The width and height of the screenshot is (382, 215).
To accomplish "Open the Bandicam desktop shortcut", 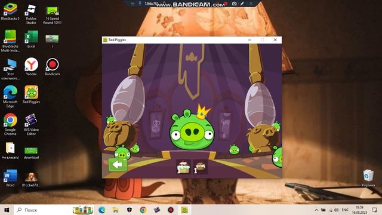I will pyautogui.click(x=52, y=66).
